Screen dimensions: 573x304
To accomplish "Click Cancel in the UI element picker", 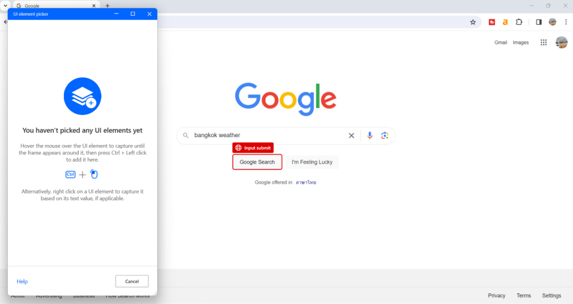I will (132, 281).
